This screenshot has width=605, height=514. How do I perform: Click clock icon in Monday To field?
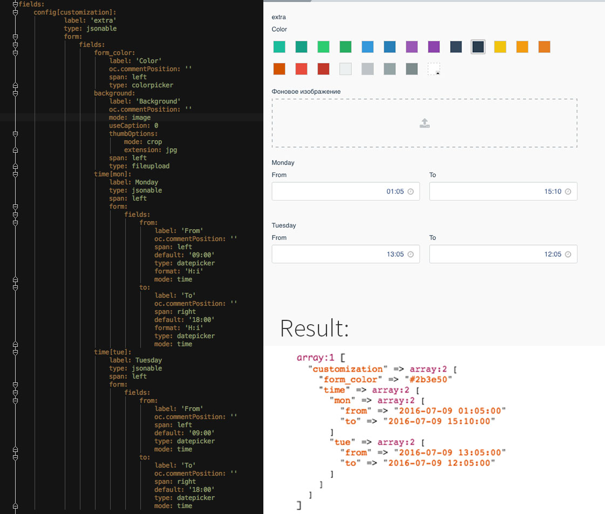point(568,191)
